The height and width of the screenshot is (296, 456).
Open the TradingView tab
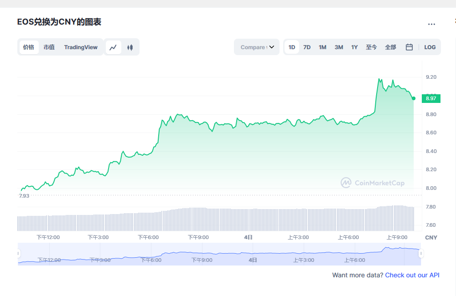tap(81, 47)
